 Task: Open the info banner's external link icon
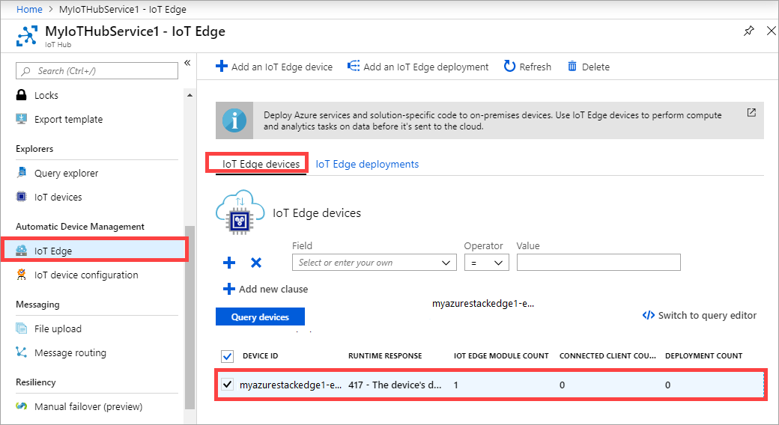(x=751, y=113)
